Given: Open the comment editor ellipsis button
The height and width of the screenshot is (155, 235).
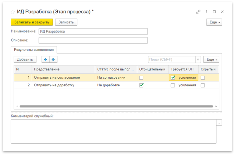Looking at the screenshot, I should pyautogui.click(x=219, y=123).
